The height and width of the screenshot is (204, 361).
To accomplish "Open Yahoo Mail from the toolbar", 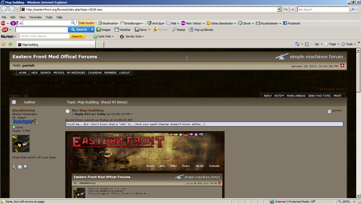I will click(171, 23).
